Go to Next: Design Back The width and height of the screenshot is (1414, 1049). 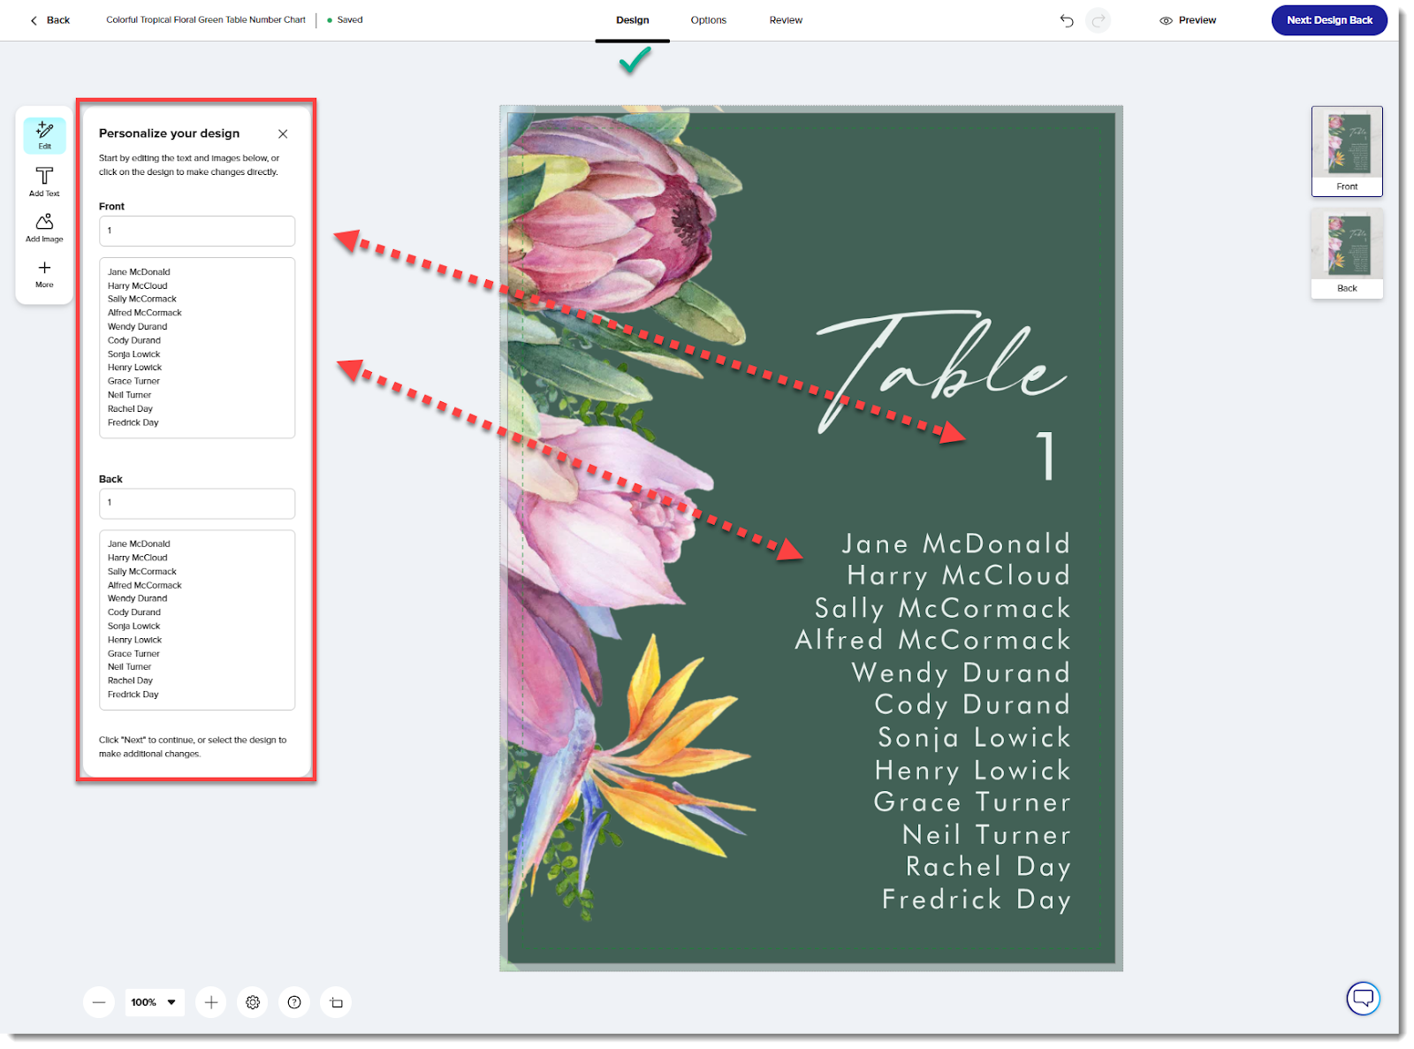click(1329, 20)
